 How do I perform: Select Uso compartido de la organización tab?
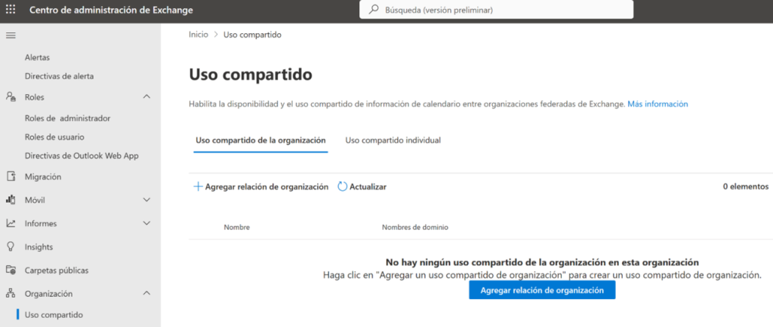coord(260,140)
